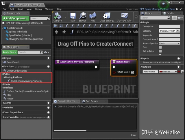
Task: Open the File menu
Action: pyautogui.click(x=5, y=9)
